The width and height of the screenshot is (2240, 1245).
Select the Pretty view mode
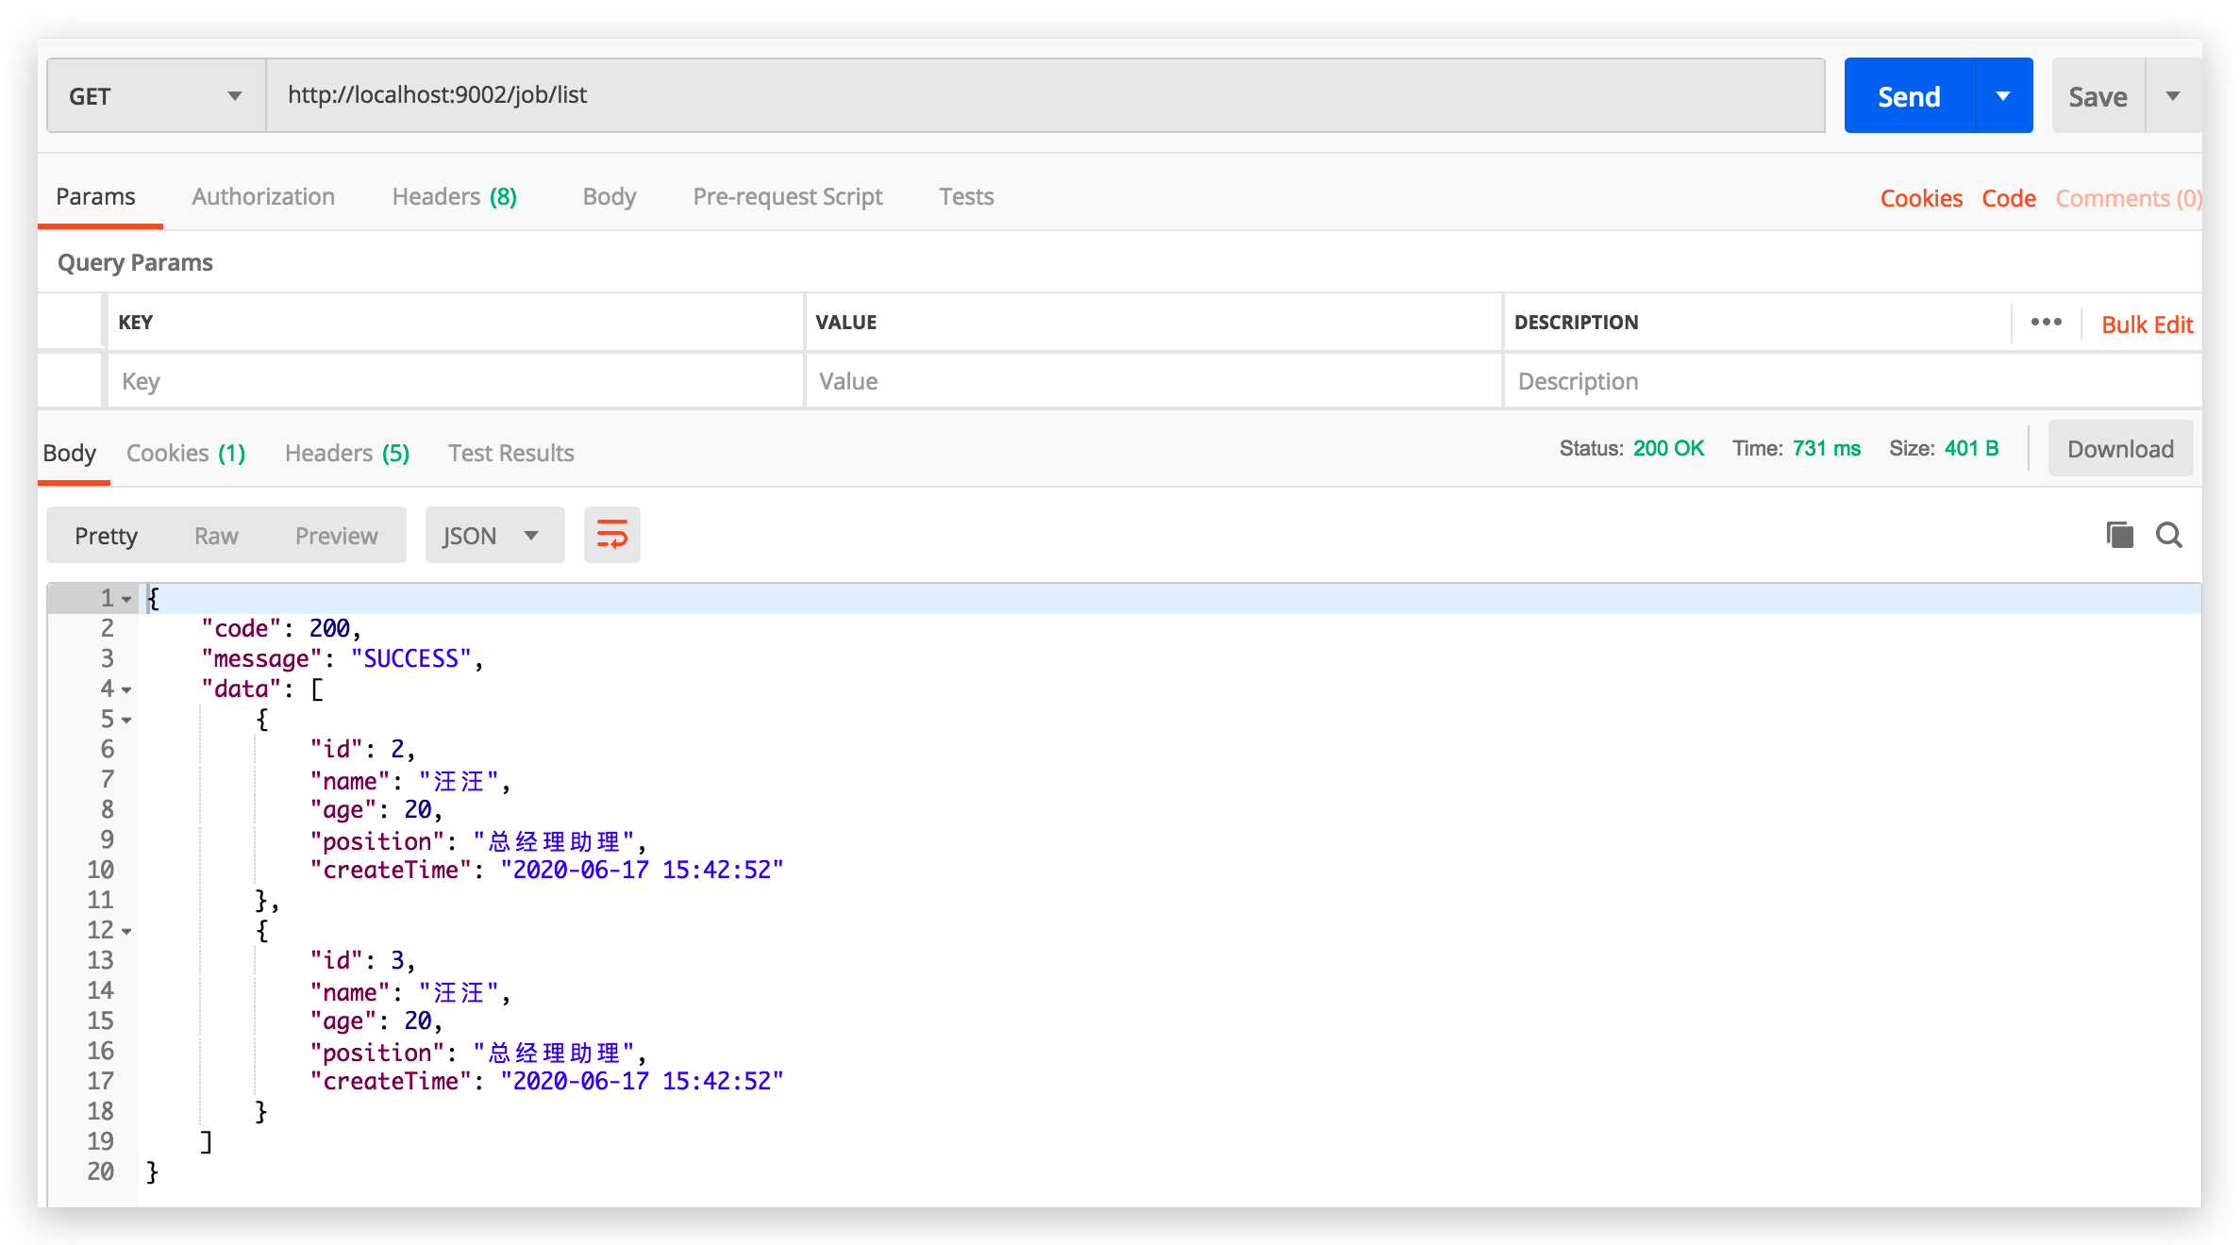[106, 535]
